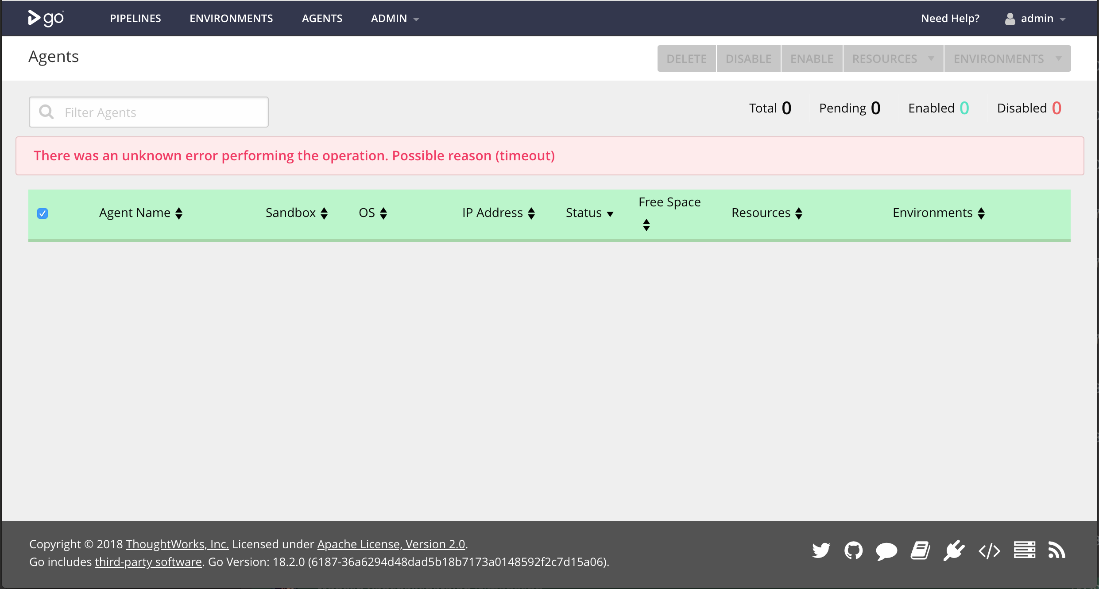Expand the RESOURCES dropdown button
Viewport: 1099px width, 589px height.
893,58
